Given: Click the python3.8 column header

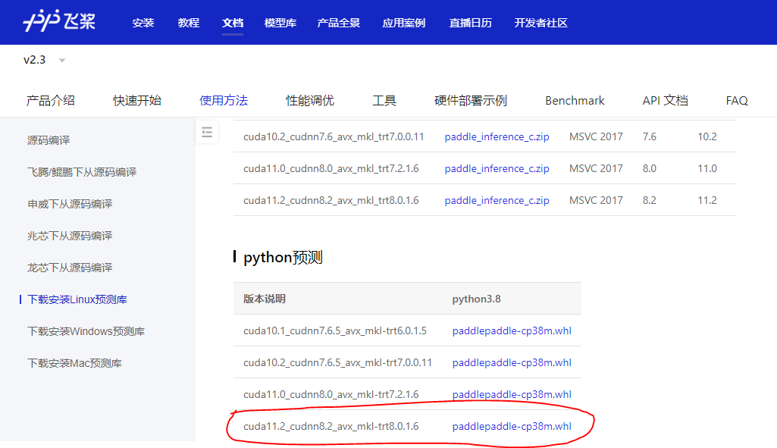Looking at the screenshot, I should coord(476,299).
